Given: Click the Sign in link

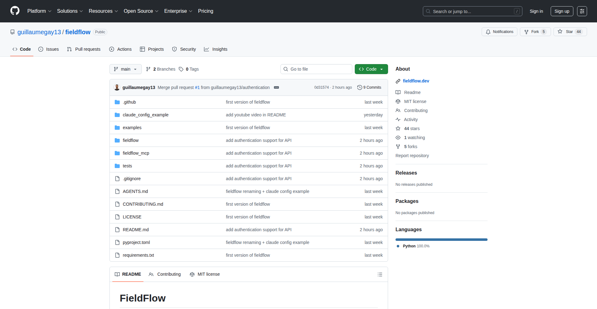Looking at the screenshot, I should [536, 11].
